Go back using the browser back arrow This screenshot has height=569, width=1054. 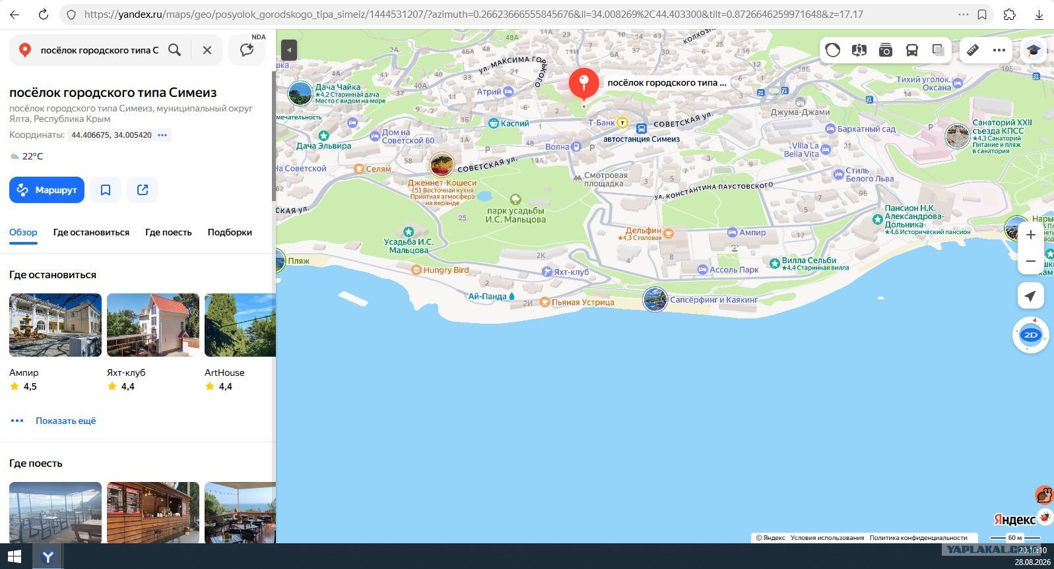click(x=15, y=14)
